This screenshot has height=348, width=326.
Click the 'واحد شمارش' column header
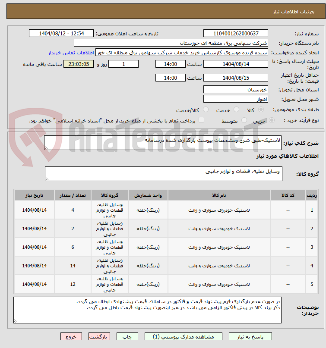point(148,195)
